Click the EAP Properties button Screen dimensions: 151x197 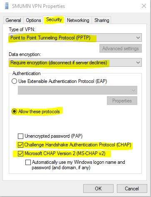(x=122, y=101)
